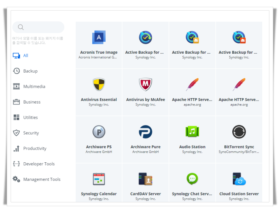This screenshot has height=213, width=280.
Task: Open the Acronis True Image package icon
Action: pos(99,37)
